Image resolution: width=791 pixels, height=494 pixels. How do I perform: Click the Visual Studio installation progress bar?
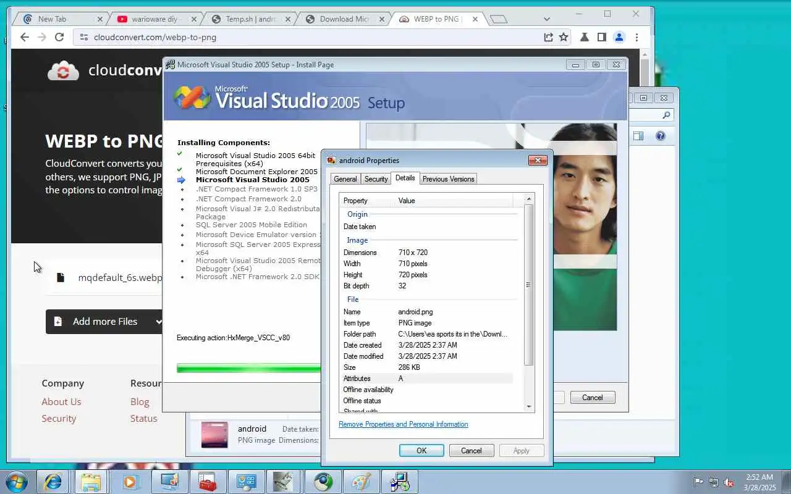coord(248,369)
